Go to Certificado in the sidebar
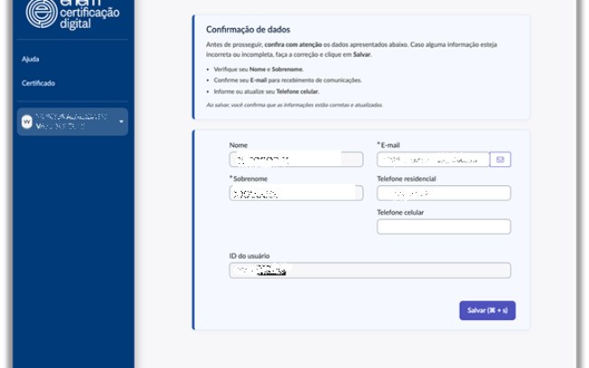 pos(38,83)
